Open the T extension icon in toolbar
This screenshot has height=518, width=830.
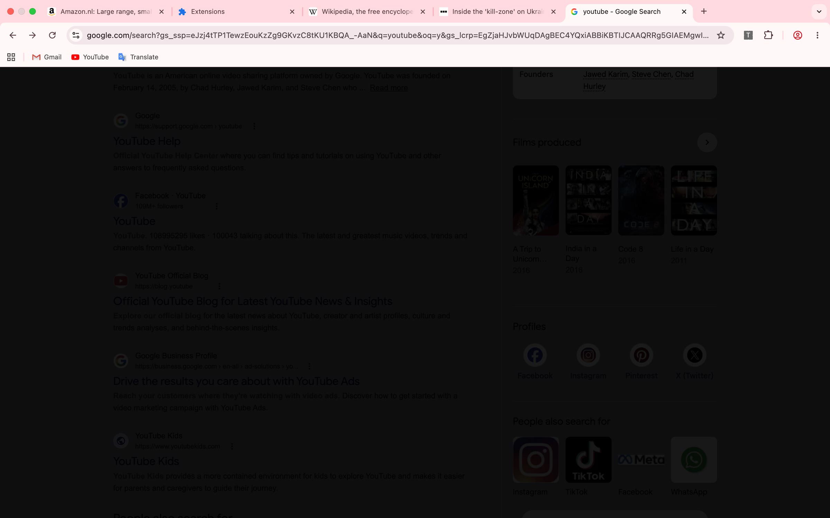coord(748,35)
